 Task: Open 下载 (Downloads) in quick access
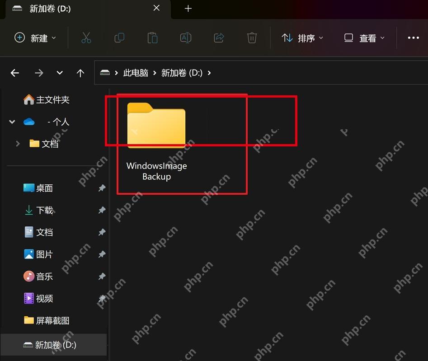[38, 210]
